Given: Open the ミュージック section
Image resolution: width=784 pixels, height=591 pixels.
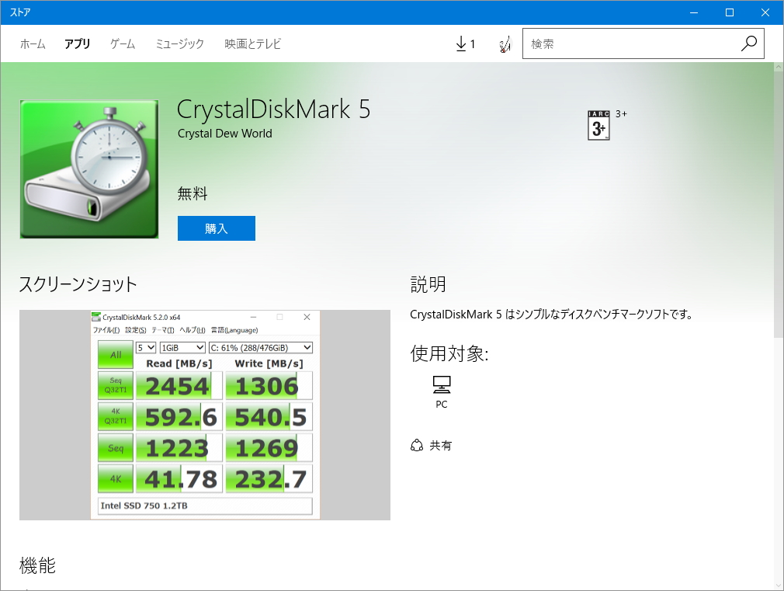Looking at the screenshot, I should coord(179,44).
